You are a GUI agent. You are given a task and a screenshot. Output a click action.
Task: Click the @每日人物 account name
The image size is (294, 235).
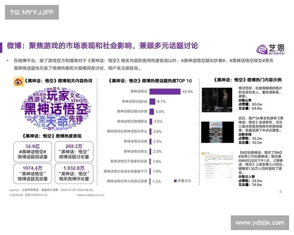point(246,177)
